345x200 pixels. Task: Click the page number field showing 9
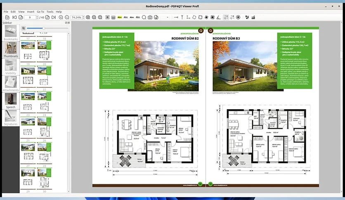pyautogui.click(x=30, y=17)
